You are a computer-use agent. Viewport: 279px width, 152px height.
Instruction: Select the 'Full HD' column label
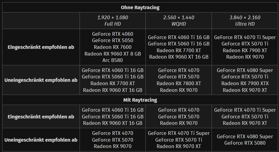113,24
